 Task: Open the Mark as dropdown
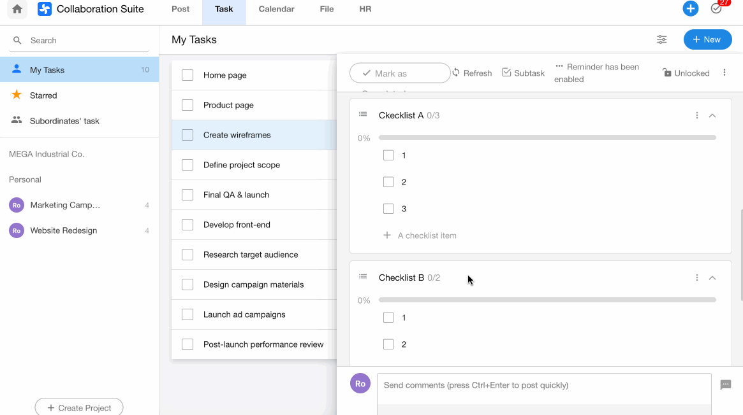tap(400, 73)
